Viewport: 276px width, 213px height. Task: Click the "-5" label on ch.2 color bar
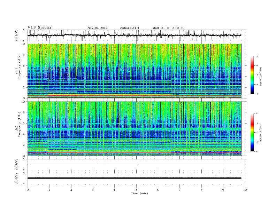257,133
